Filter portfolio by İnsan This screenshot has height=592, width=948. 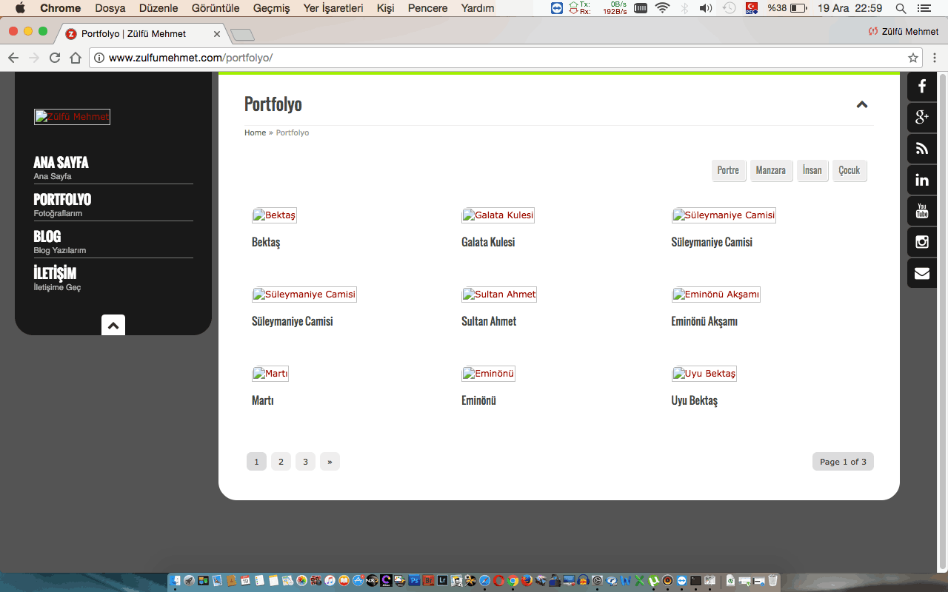[812, 170]
